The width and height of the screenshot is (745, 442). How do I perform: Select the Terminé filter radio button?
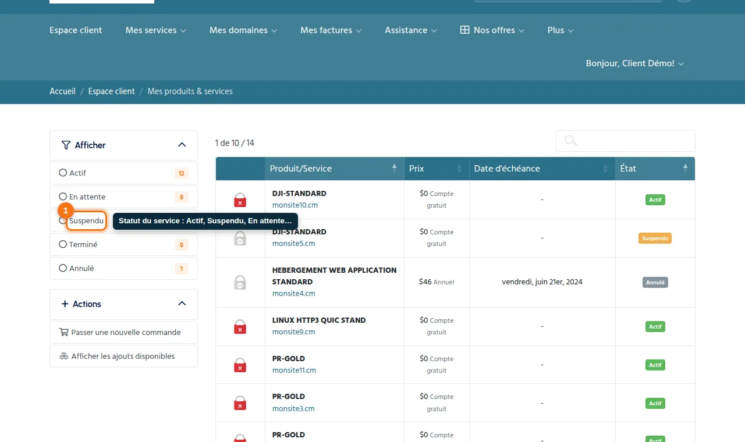(x=63, y=244)
